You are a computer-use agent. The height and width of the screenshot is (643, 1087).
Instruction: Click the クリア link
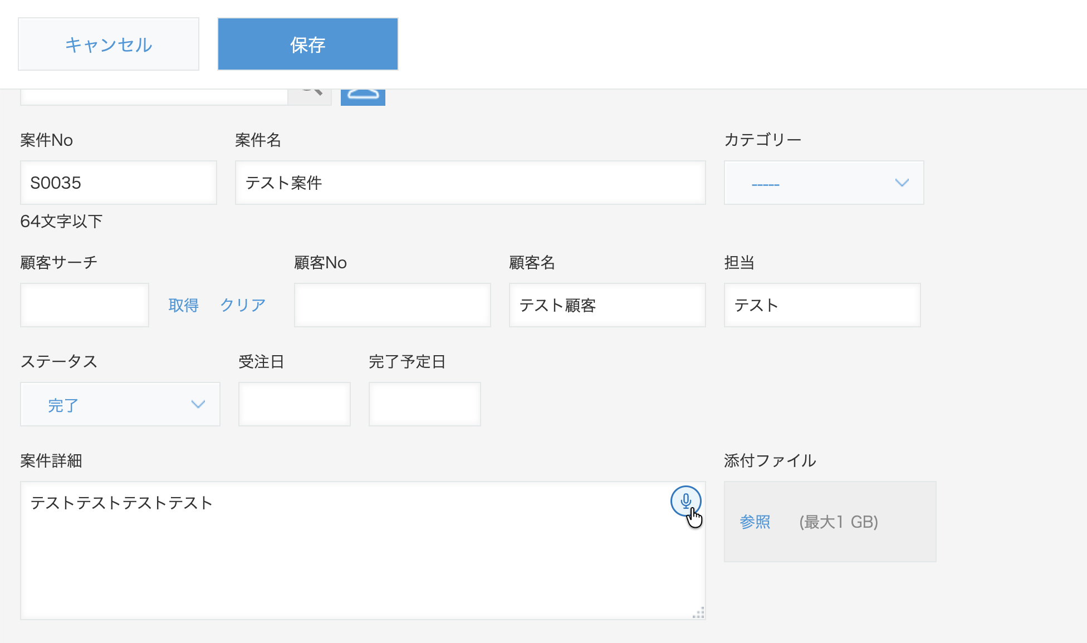243,305
